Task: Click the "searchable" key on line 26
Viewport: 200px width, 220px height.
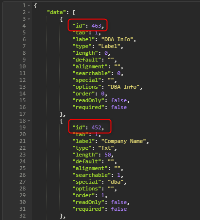Action: click(x=92, y=175)
